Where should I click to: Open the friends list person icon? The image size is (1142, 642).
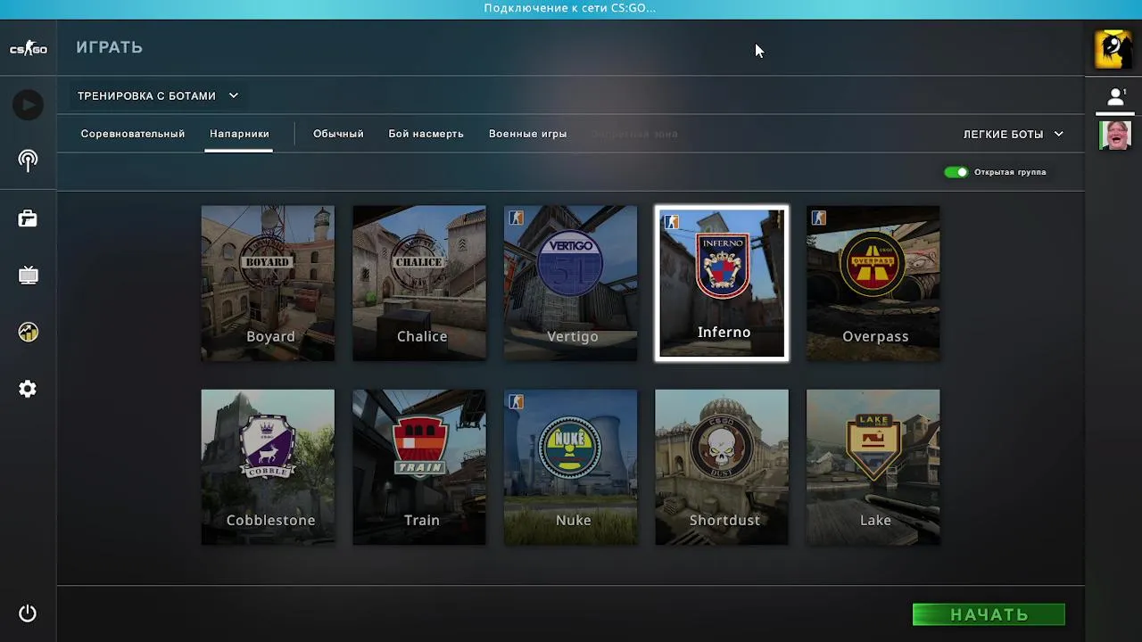pos(1115,97)
